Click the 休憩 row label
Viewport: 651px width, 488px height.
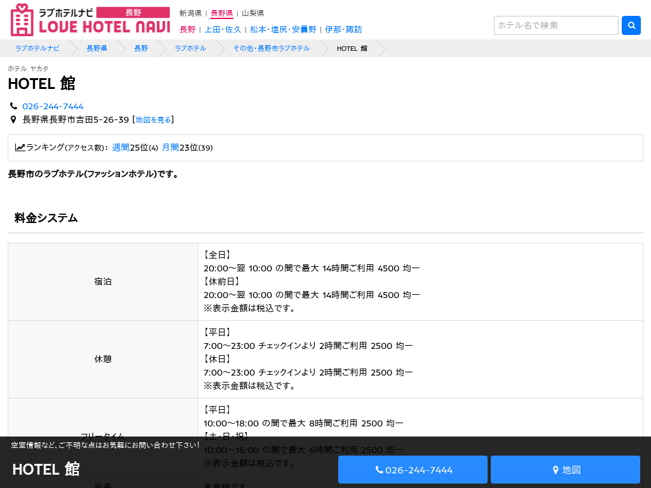point(103,359)
